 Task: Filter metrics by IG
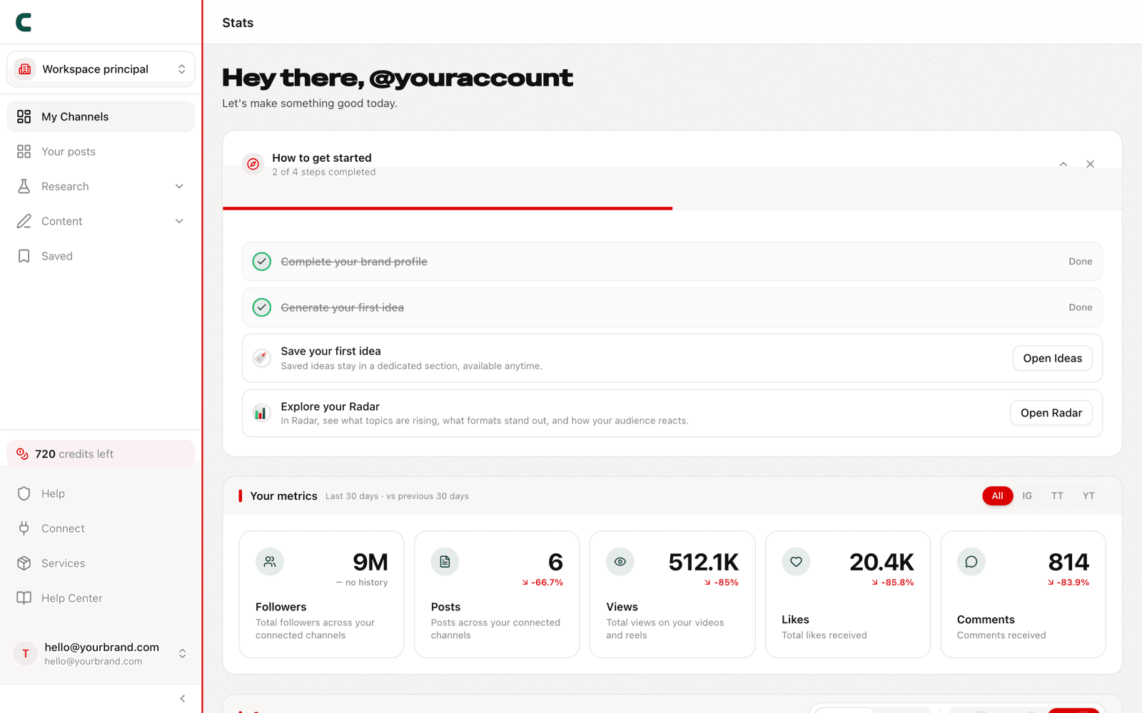pyautogui.click(x=1027, y=496)
